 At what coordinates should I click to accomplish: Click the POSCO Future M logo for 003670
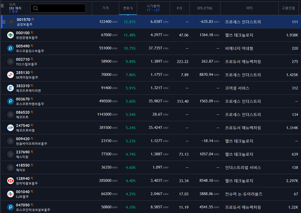pos(10,101)
